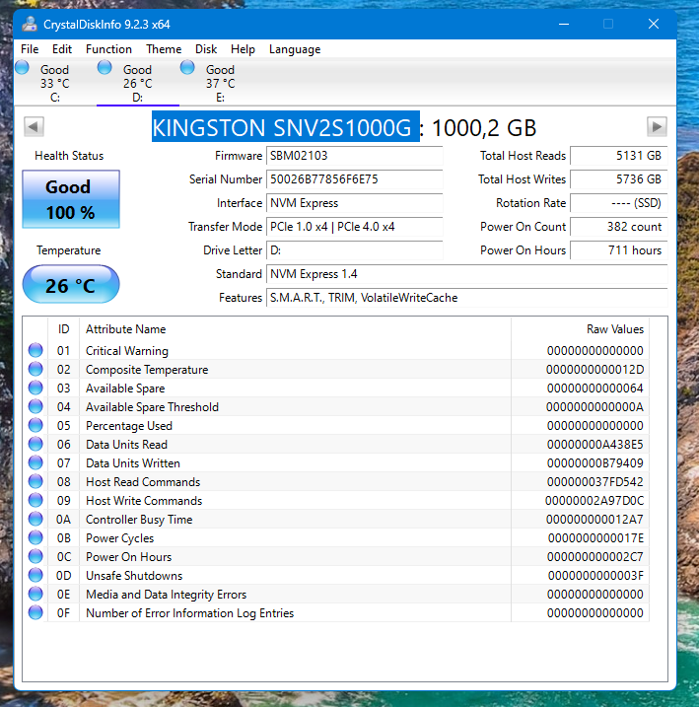Select the E: drive status orb
Screen dimensions: 699x707
point(187,68)
